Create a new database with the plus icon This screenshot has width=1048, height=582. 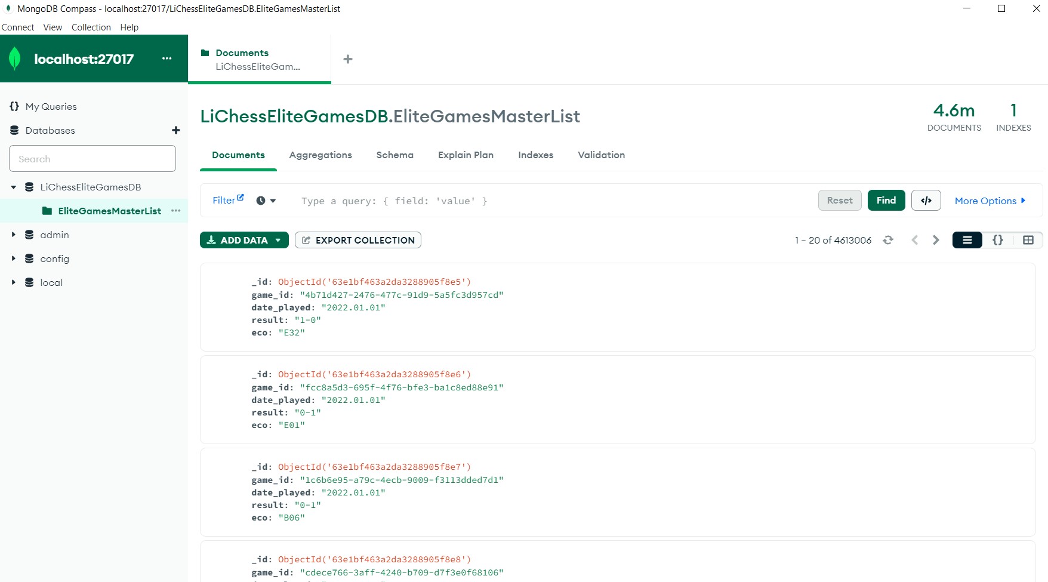coord(176,130)
